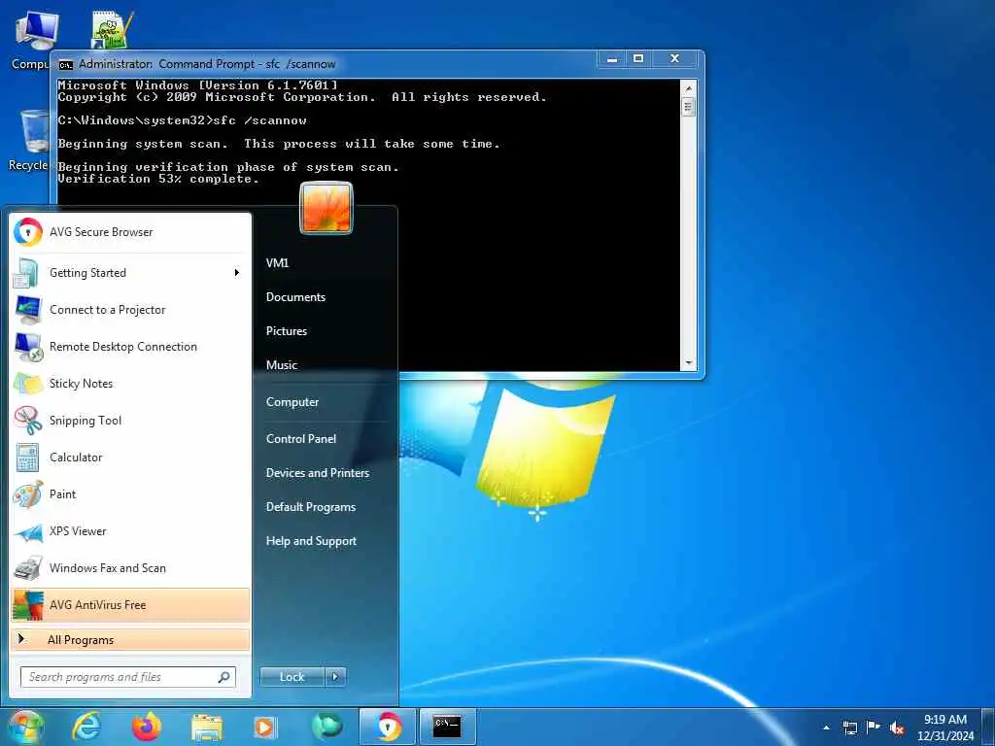Screen dimensions: 995x746
Task: Click the muted volume tray icon
Action: pos(897,729)
